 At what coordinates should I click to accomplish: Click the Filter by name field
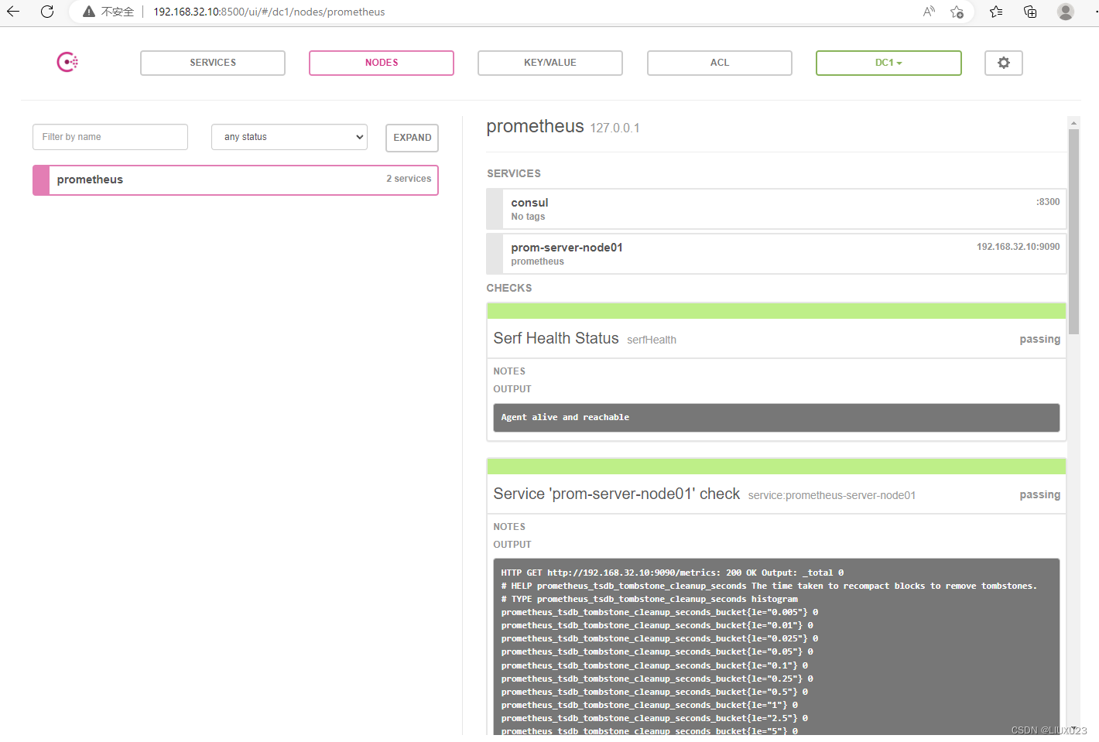point(110,137)
